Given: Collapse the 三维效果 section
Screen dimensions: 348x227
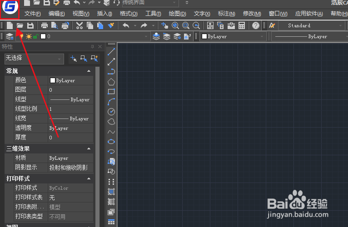Looking at the screenshot, I should point(89,148).
